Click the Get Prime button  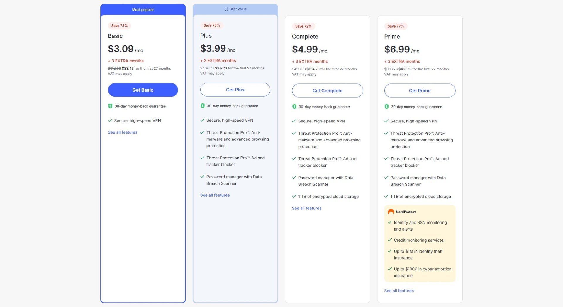tap(420, 91)
